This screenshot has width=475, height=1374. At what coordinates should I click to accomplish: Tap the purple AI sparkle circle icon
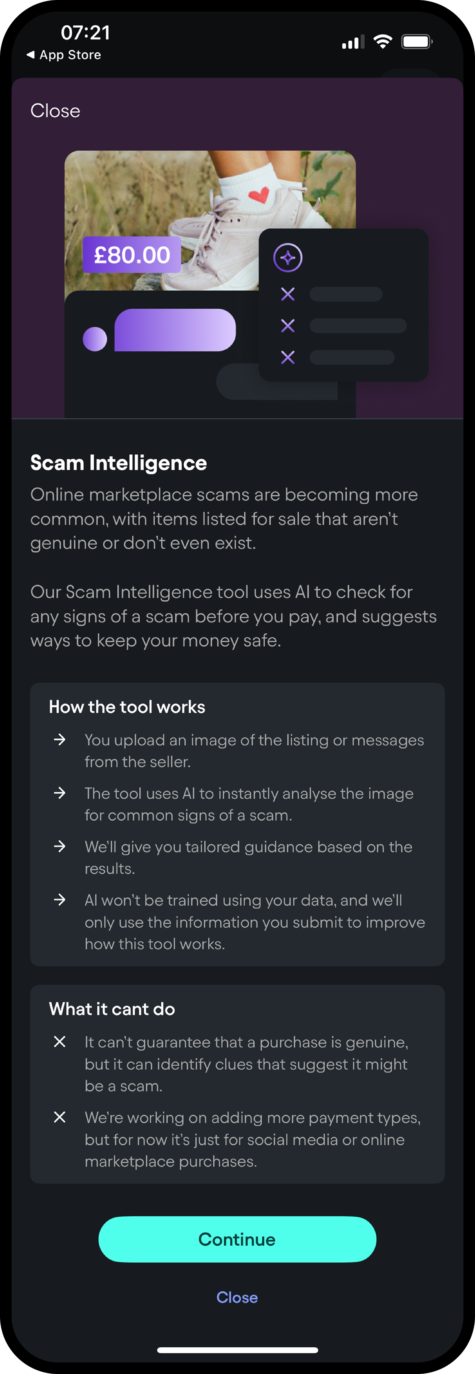(287, 258)
